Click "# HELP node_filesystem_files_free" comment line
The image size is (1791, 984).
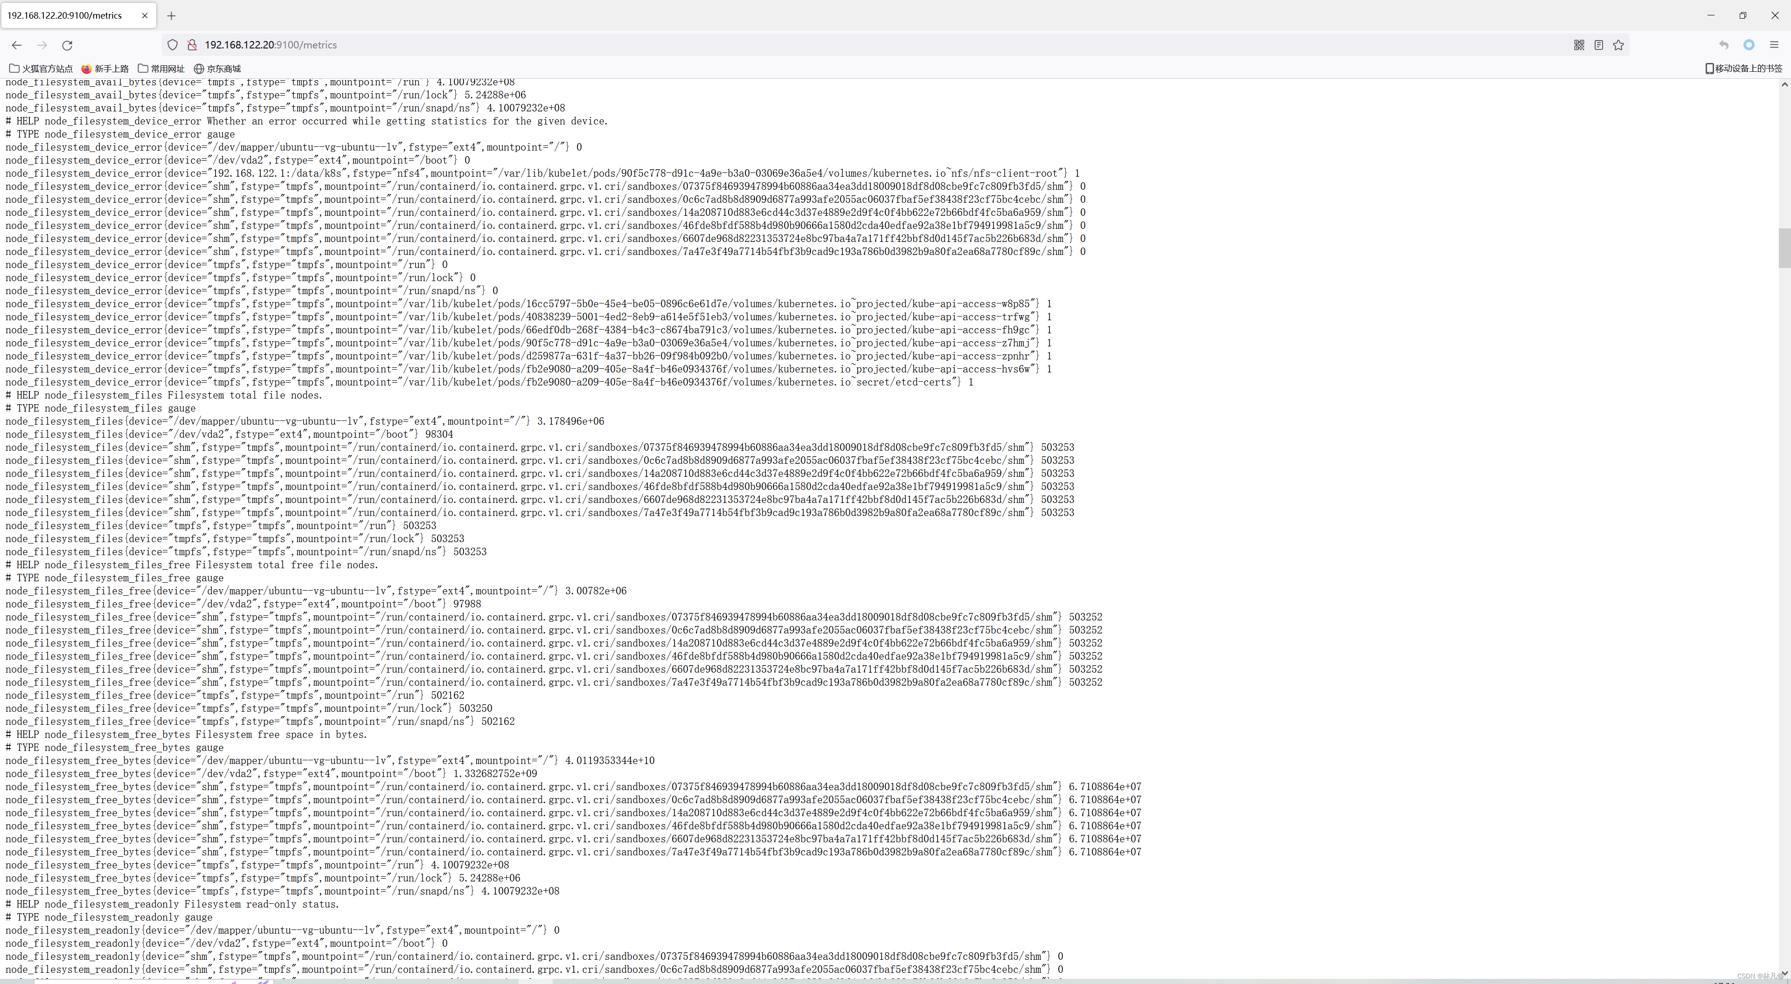pos(192,565)
